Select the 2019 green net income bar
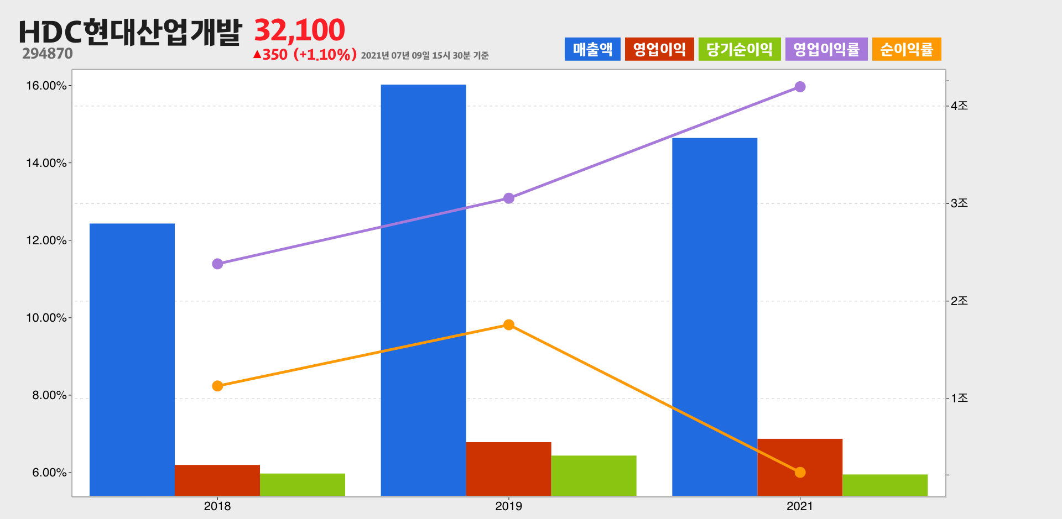The image size is (1062, 519). [x=594, y=476]
